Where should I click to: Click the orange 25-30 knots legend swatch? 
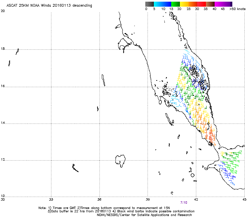193,4
